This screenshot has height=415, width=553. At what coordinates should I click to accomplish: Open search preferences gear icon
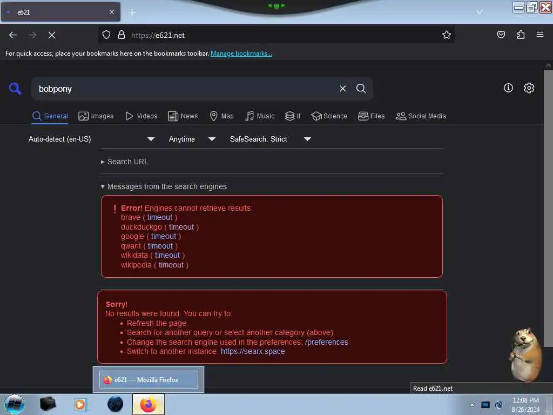(529, 88)
